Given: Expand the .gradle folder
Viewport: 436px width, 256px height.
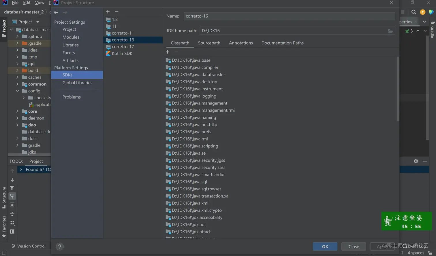Looking at the screenshot, I should [18, 43].
